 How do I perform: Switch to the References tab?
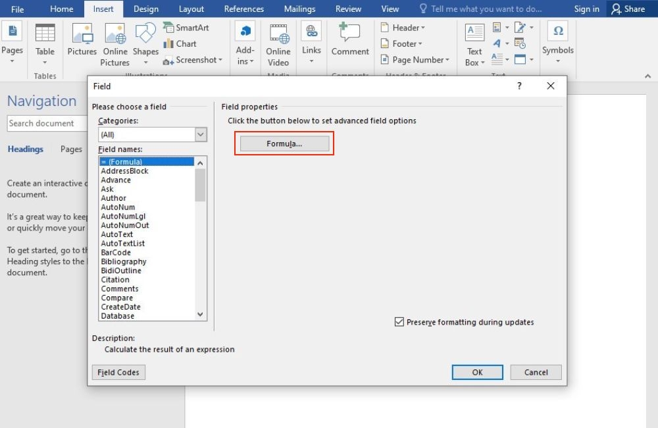pos(244,9)
